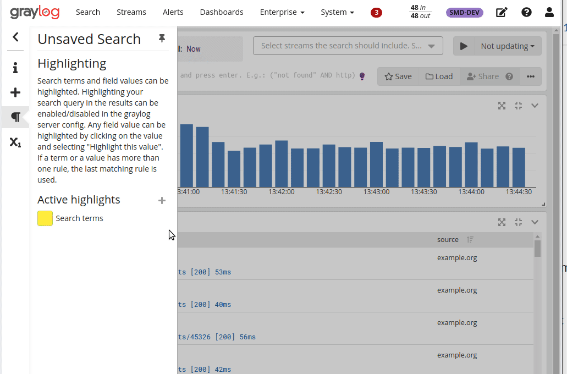
Task: Click the query syntax lightbulb icon
Action: click(x=362, y=76)
